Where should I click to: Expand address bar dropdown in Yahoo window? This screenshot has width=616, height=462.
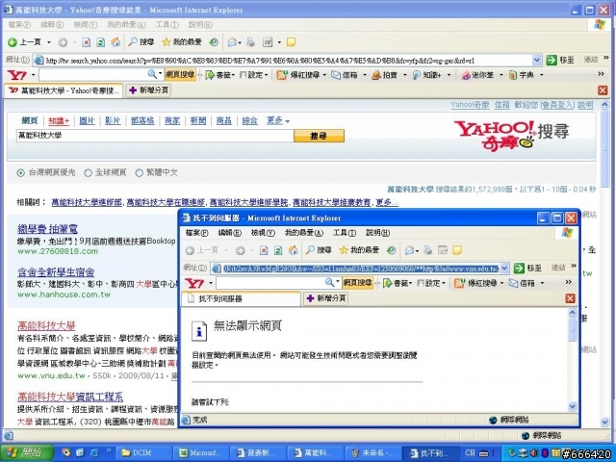pos(537,60)
